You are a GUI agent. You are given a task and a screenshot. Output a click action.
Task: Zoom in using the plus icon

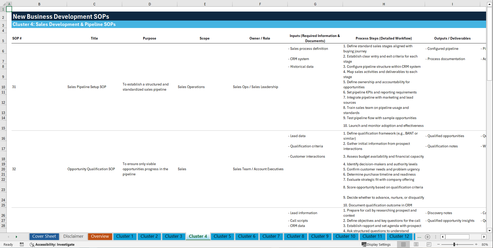476,244
